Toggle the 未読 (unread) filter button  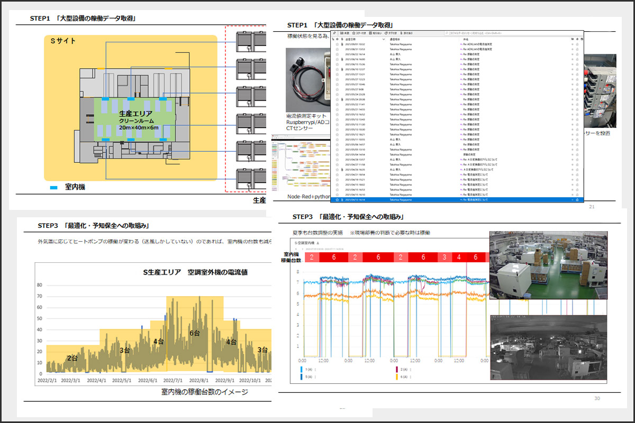point(347,33)
